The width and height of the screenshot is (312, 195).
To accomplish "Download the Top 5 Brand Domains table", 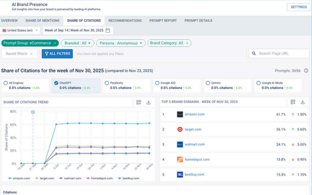I will [x=303, y=102].
